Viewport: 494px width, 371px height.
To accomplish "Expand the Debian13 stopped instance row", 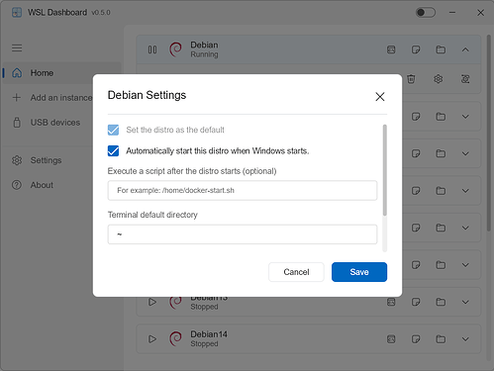I will [465, 302].
